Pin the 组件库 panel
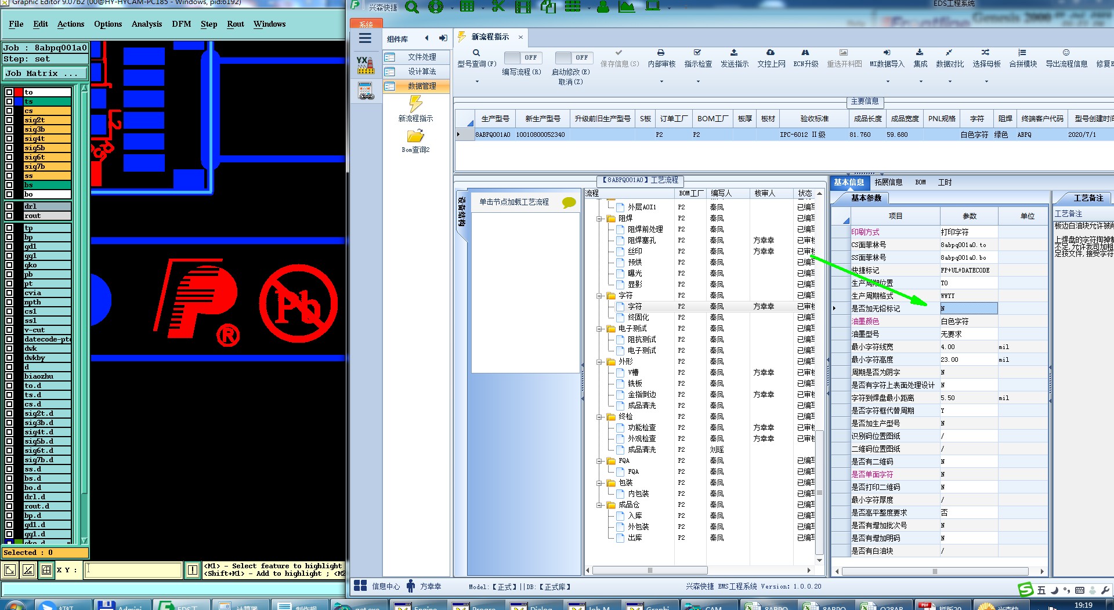This screenshot has height=610, width=1114. point(443,38)
